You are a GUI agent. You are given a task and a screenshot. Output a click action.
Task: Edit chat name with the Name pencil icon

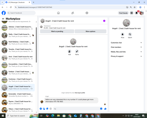pos(77,51)
